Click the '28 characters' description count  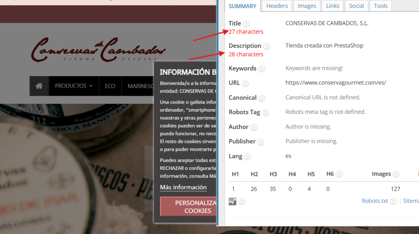click(246, 54)
